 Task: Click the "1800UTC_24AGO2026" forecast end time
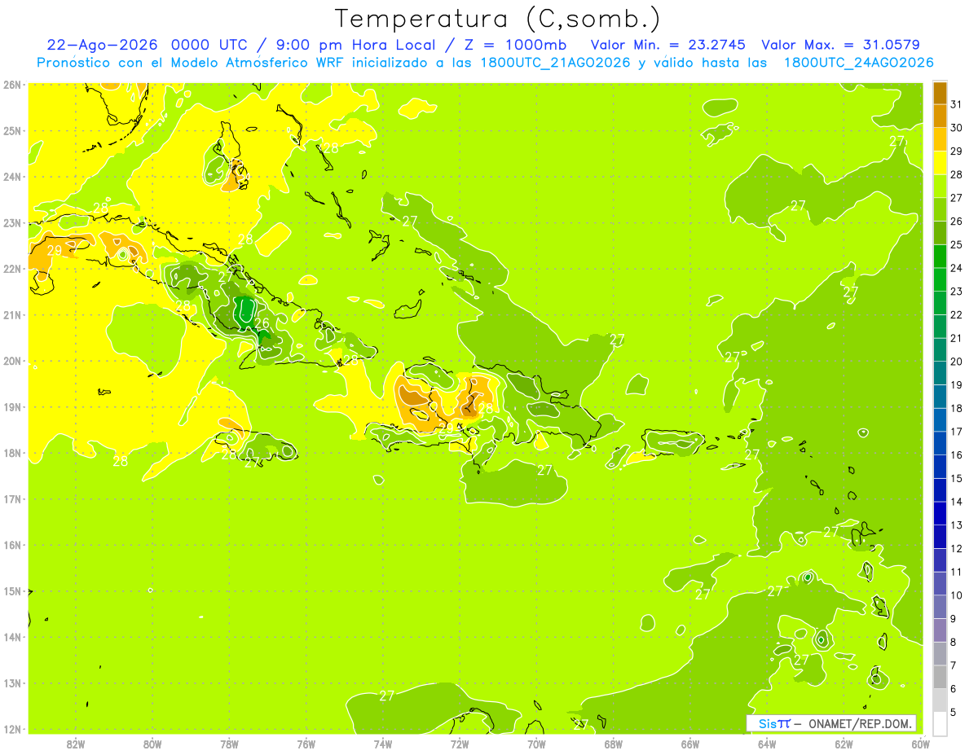pyautogui.click(x=858, y=63)
